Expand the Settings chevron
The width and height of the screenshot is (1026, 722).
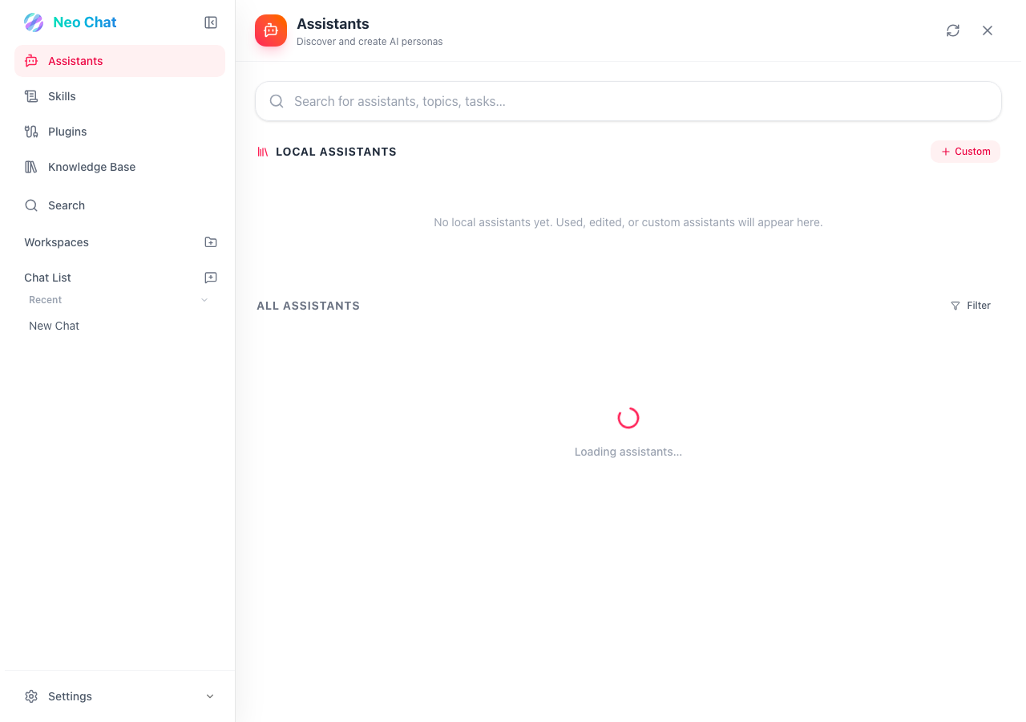[x=210, y=696]
